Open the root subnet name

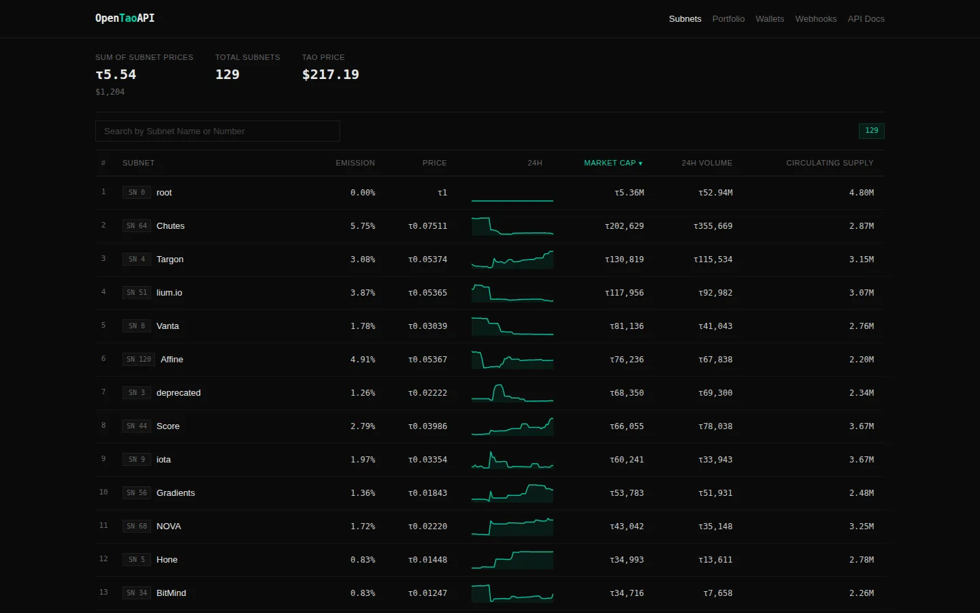click(164, 193)
